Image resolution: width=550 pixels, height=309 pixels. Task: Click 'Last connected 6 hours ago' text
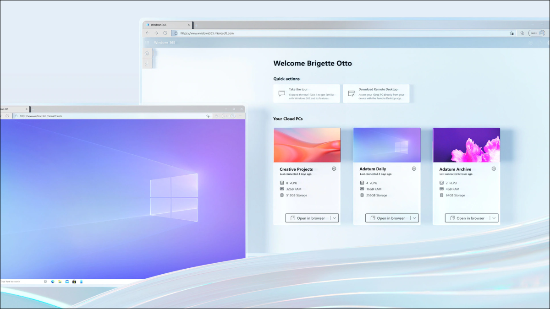point(456,174)
